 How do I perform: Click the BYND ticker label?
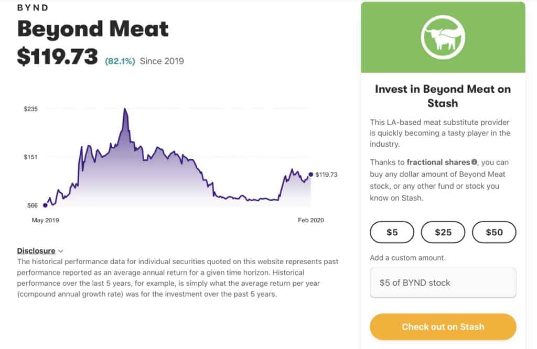pos(33,8)
